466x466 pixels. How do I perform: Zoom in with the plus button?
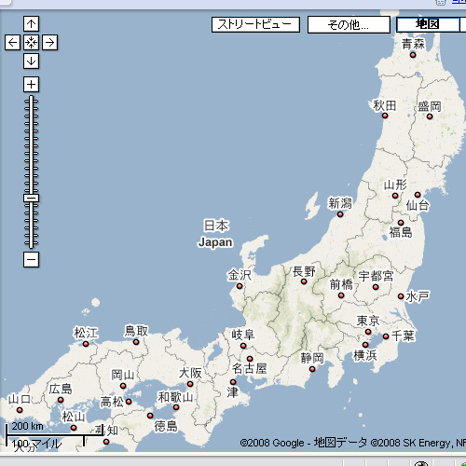tap(31, 85)
